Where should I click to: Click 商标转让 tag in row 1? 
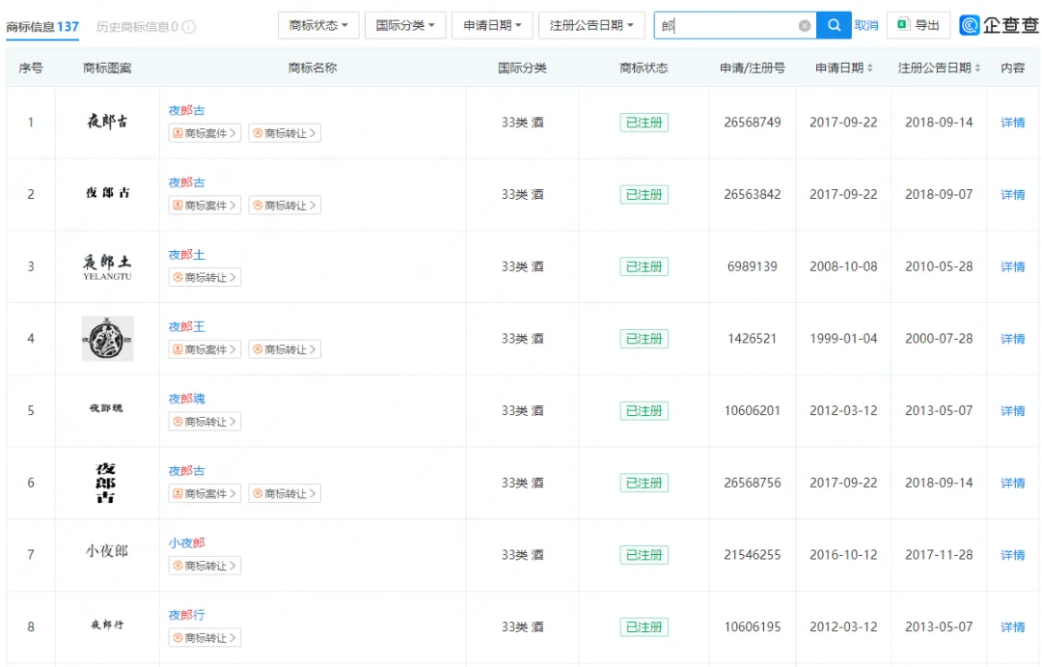point(285,133)
